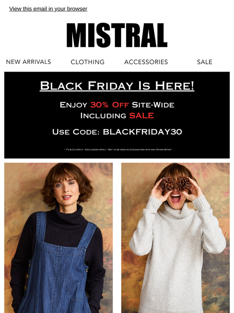Open the CLOTHING navigation item
Viewport: 234px width, 313px height.
coord(88,62)
